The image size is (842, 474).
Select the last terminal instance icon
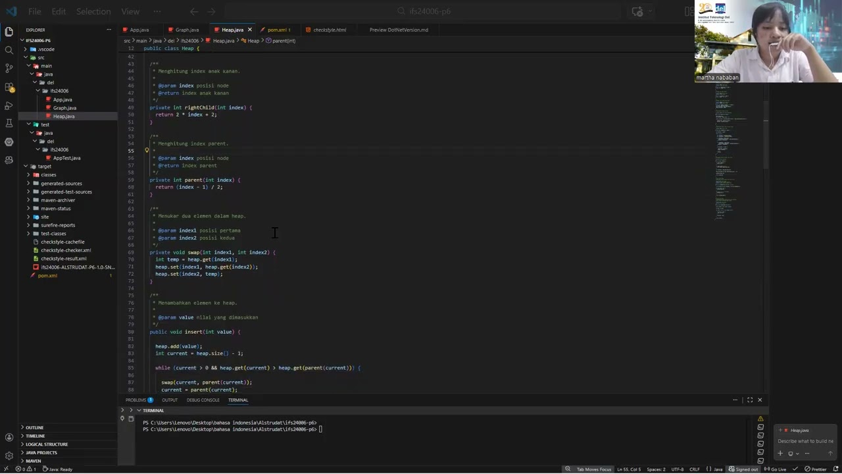[x=760, y=460]
